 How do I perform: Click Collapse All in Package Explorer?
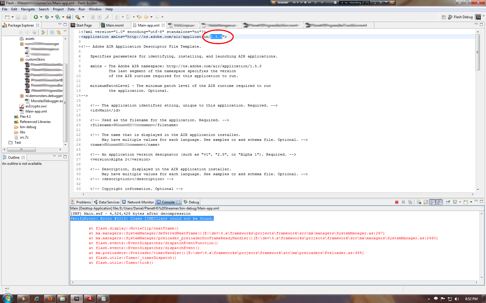pos(52,32)
